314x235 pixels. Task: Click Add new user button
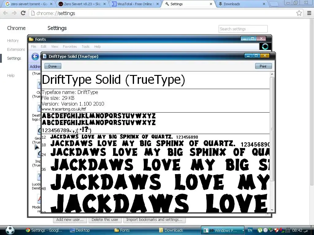pyautogui.click(x=70, y=220)
